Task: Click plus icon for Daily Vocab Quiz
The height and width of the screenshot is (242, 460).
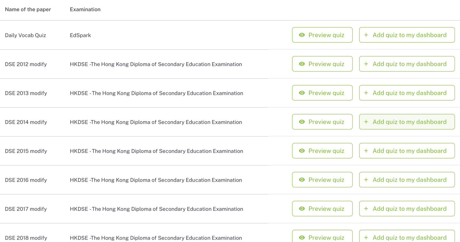Action: pyautogui.click(x=366, y=35)
